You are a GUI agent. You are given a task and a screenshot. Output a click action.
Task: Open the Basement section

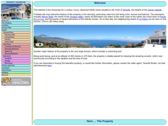[x=16, y=56]
